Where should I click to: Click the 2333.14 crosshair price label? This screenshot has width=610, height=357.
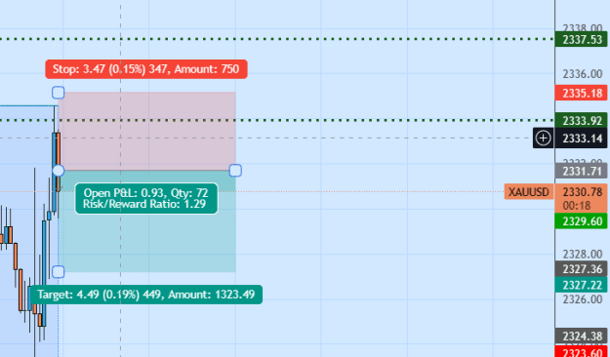click(582, 139)
